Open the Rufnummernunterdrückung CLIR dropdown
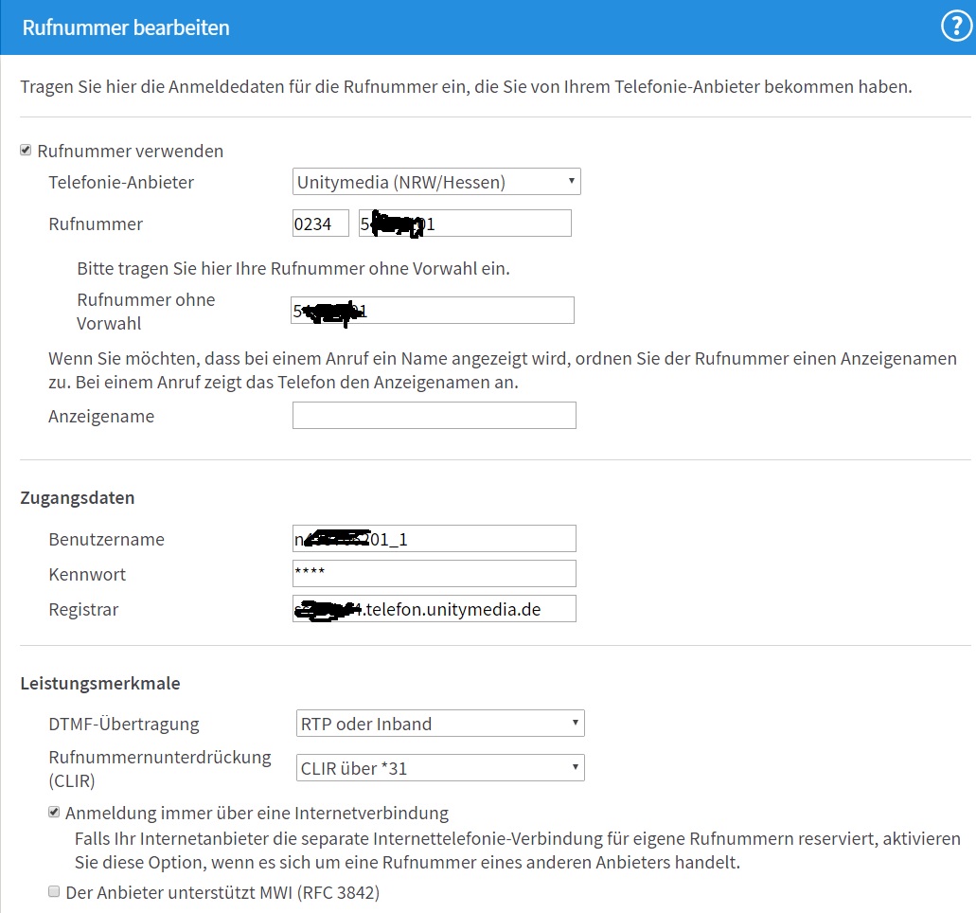 click(440, 768)
